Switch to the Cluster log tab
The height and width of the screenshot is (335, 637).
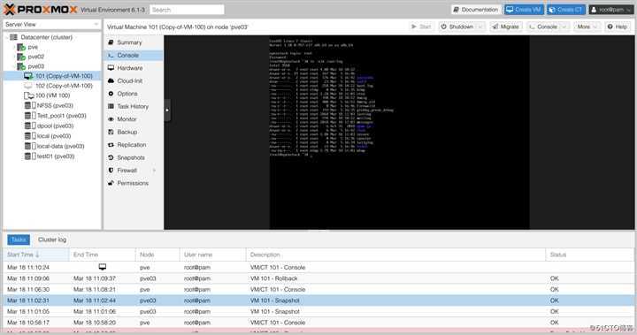point(52,240)
